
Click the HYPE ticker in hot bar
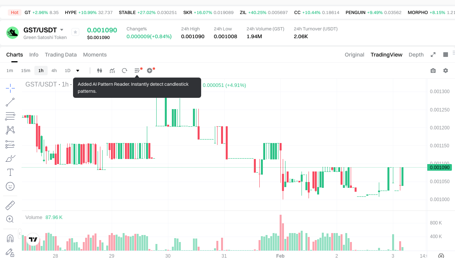(x=71, y=12)
